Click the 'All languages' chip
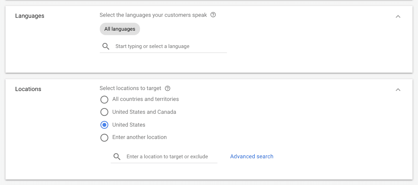The image size is (418, 185). pyautogui.click(x=120, y=29)
